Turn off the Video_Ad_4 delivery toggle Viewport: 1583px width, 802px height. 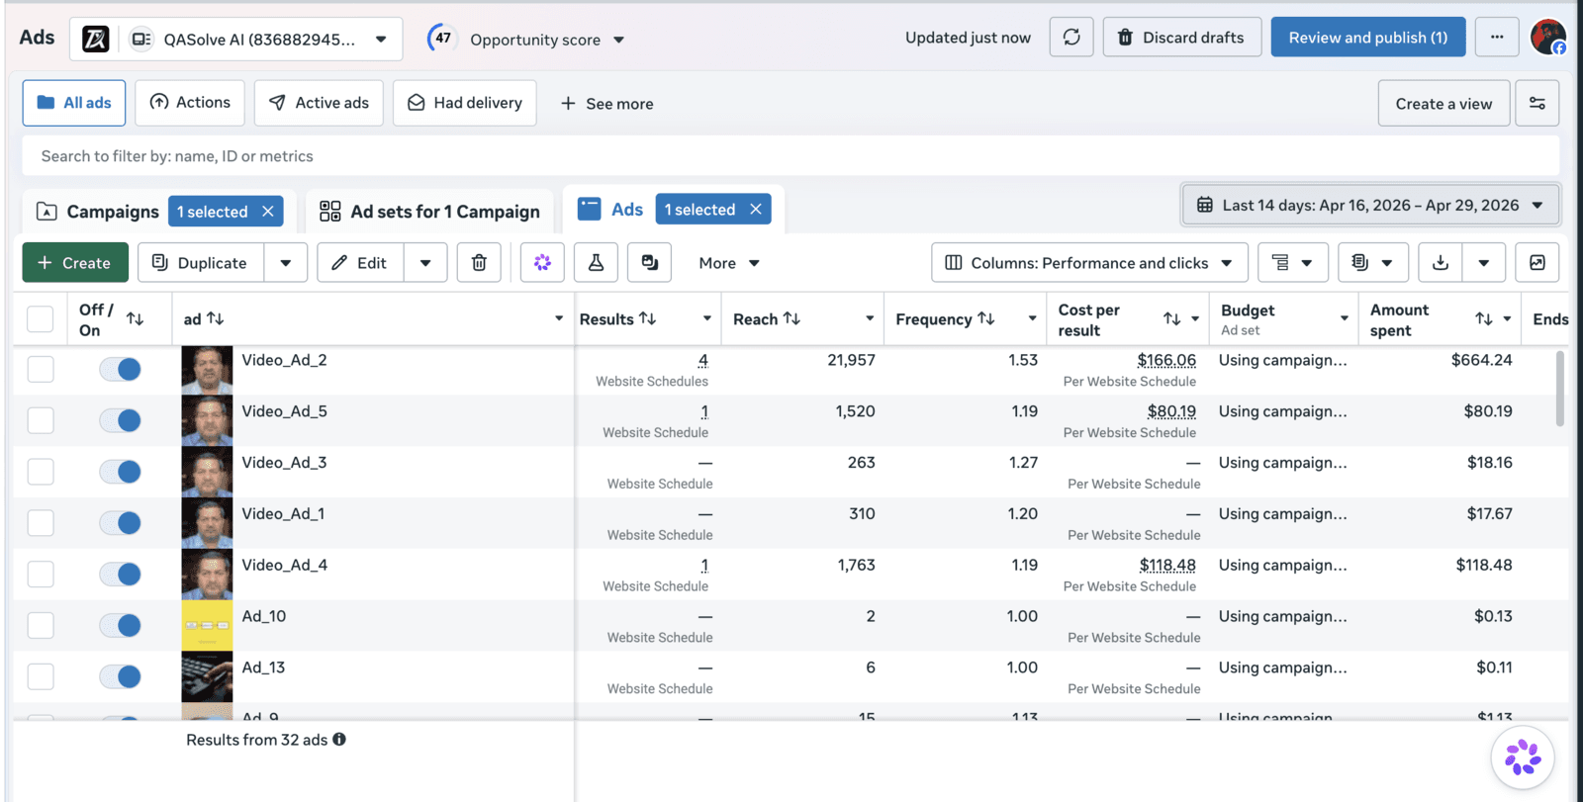pyautogui.click(x=121, y=574)
